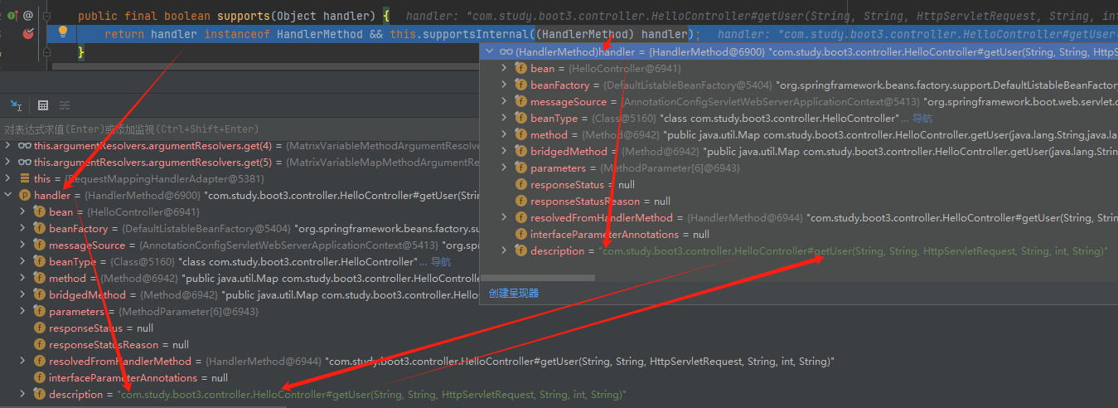Expand parameters row in Variables panel
1118x408 pixels.
[x=23, y=312]
